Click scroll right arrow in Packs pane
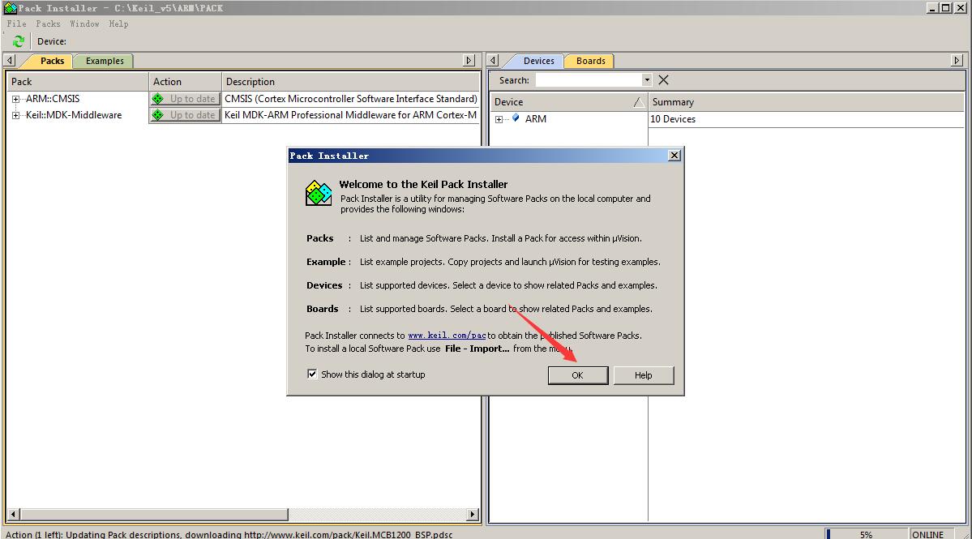The width and height of the screenshot is (972, 539). (x=473, y=514)
